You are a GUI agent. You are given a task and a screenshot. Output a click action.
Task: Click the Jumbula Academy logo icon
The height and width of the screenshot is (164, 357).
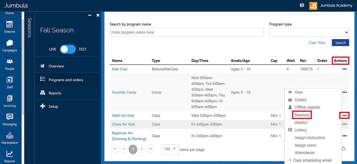pos(313,6)
